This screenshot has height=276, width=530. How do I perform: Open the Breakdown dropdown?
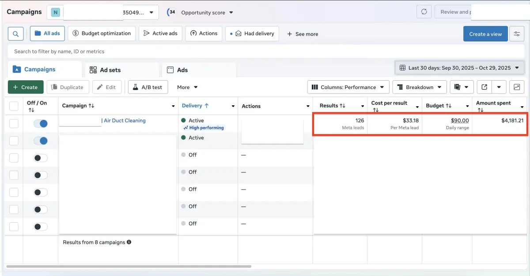(x=419, y=87)
